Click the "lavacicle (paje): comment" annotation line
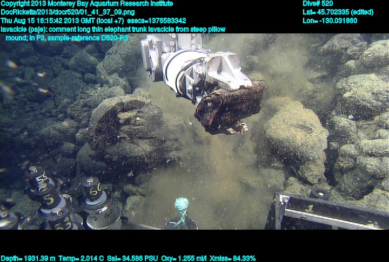Screen dimensions: 389x262 (113, 30)
